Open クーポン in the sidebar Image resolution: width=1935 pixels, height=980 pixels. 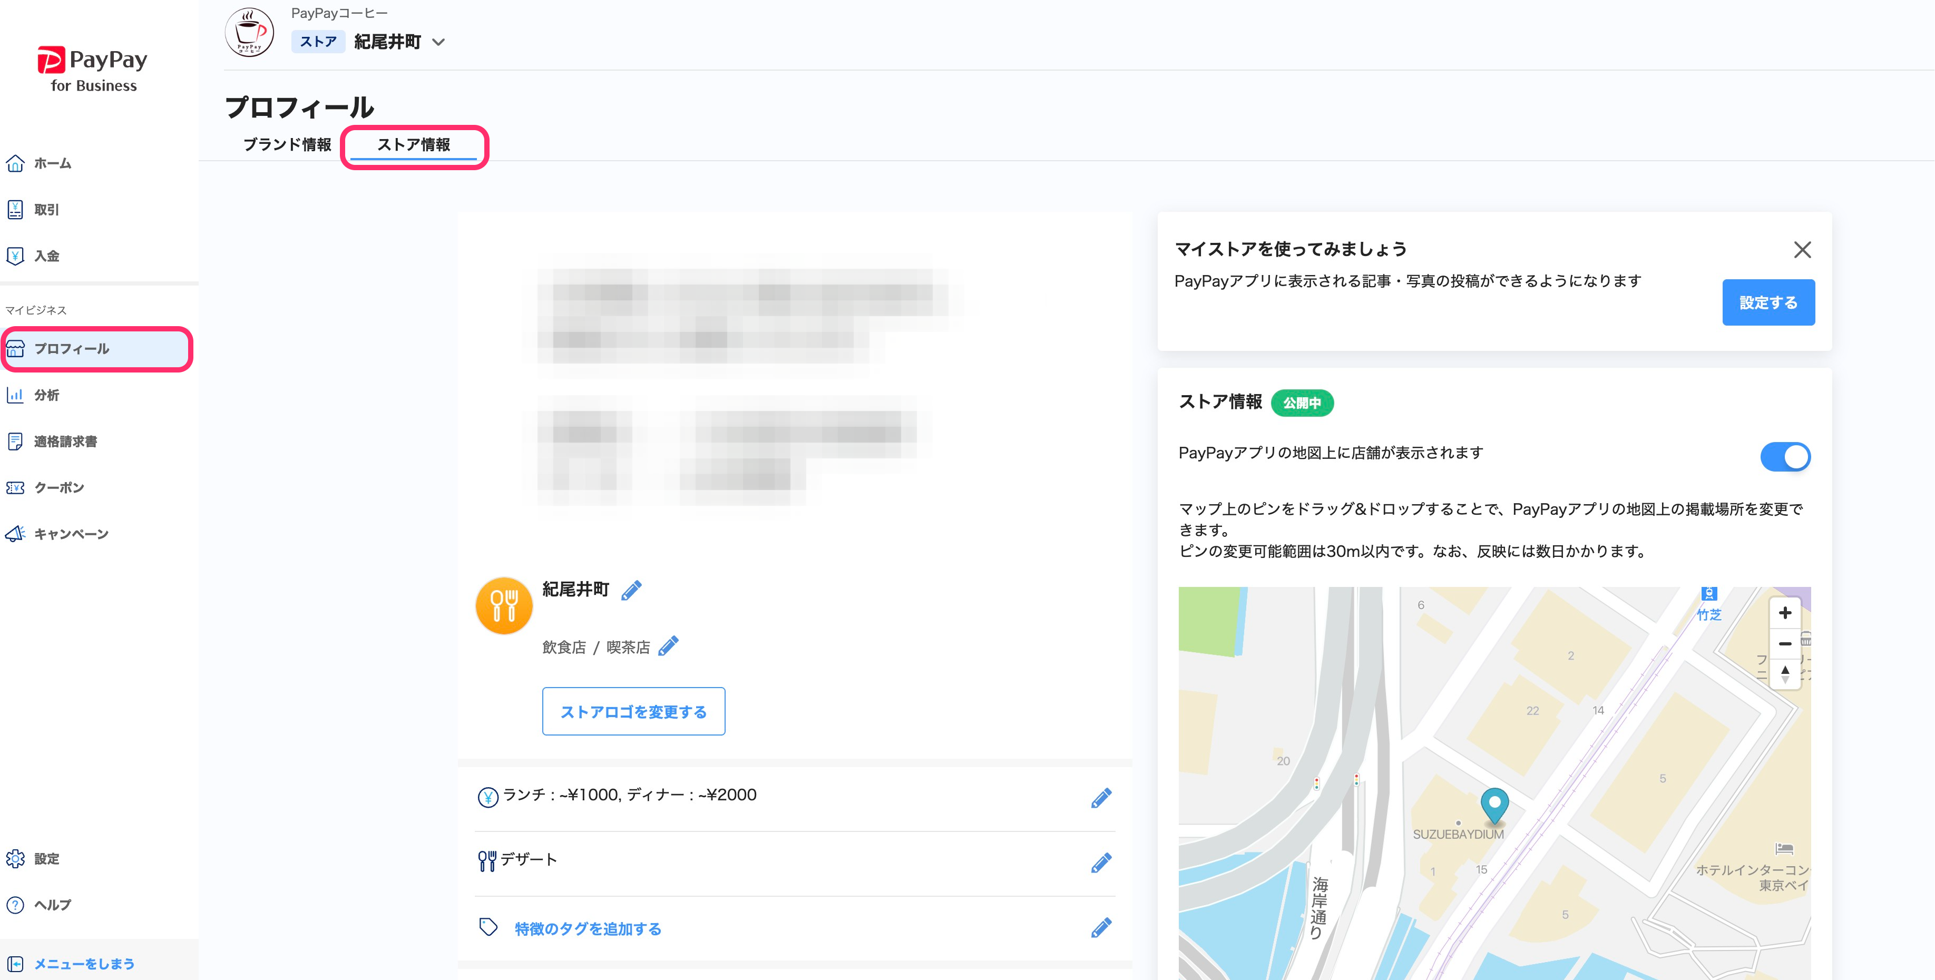coord(58,487)
